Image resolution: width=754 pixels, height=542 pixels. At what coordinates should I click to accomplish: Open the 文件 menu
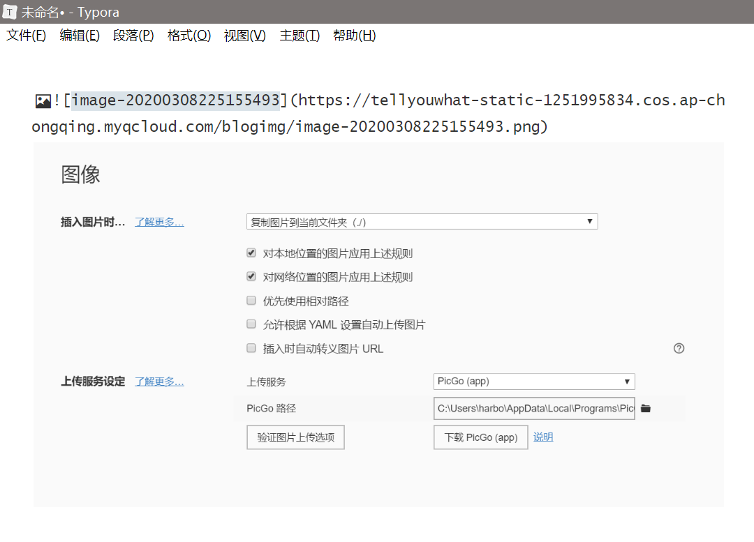pyautogui.click(x=24, y=36)
